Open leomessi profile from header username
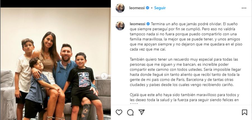Viewport: 252px width, 120px height. click(137, 8)
